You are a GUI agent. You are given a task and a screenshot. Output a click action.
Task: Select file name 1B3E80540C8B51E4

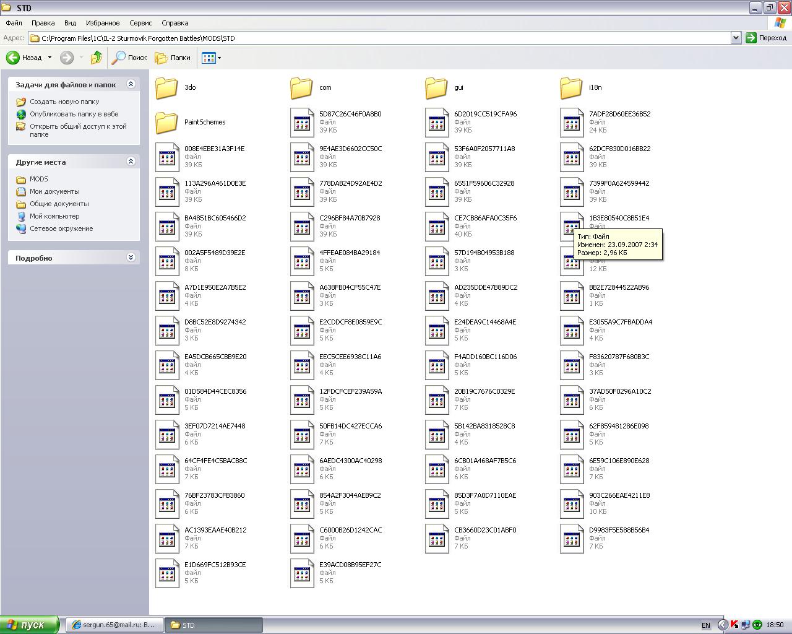tap(619, 218)
